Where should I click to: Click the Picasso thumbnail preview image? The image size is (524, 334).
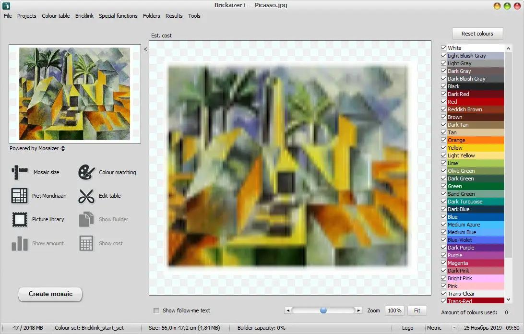(x=74, y=94)
